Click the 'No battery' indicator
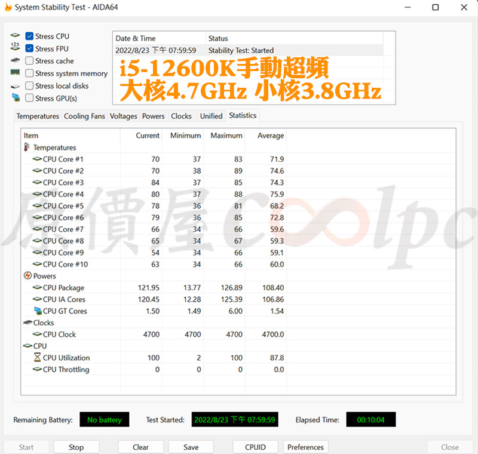The image size is (478, 454). point(104,419)
